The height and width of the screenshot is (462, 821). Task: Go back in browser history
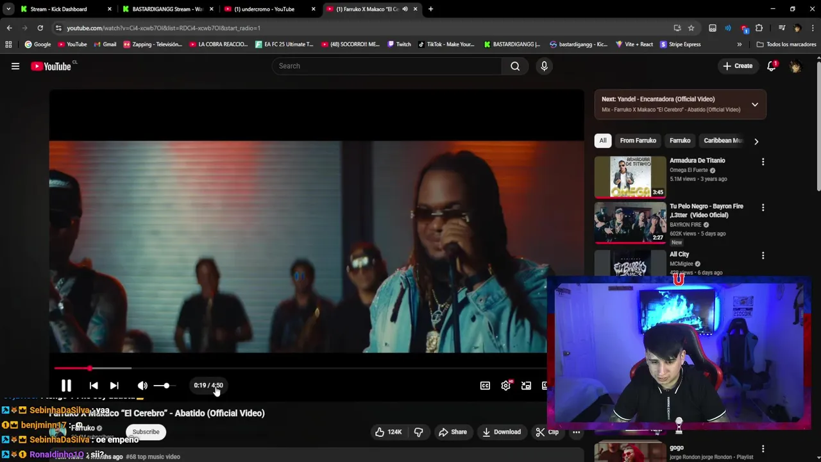9,28
